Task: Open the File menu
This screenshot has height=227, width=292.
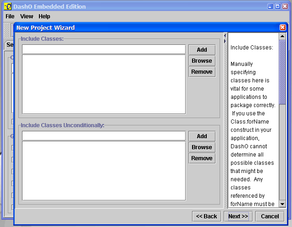Action: [10, 16]
